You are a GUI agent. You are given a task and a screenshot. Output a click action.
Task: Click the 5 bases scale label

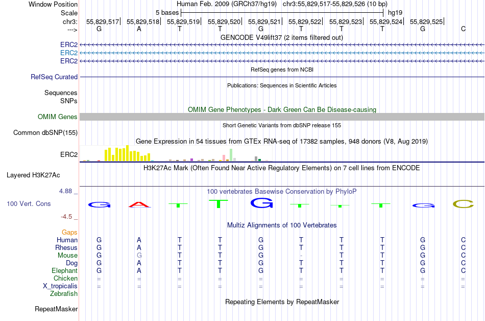[167, 13]
